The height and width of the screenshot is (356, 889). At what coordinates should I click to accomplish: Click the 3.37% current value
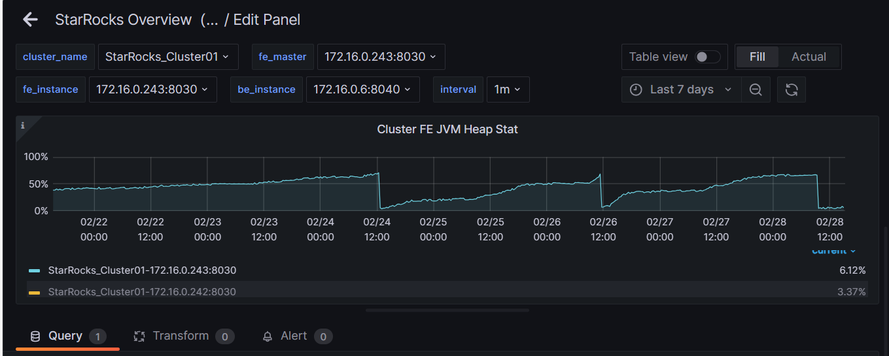[852, 292]
